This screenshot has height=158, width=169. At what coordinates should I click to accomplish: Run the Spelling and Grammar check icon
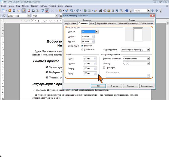click(x=43, y=11)
